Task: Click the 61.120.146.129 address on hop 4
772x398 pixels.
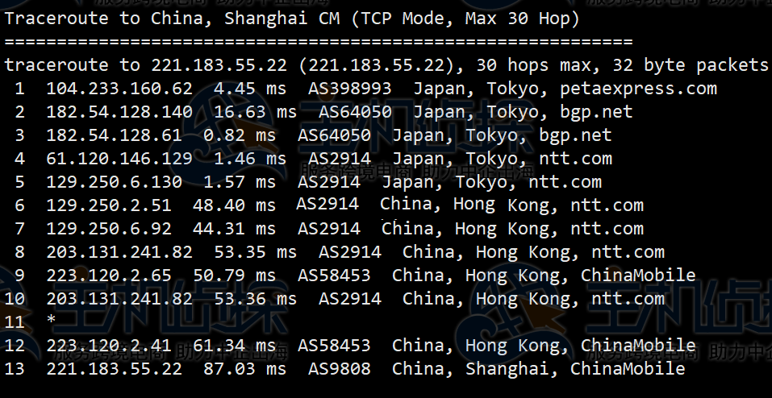Action: tap(119, 159)
